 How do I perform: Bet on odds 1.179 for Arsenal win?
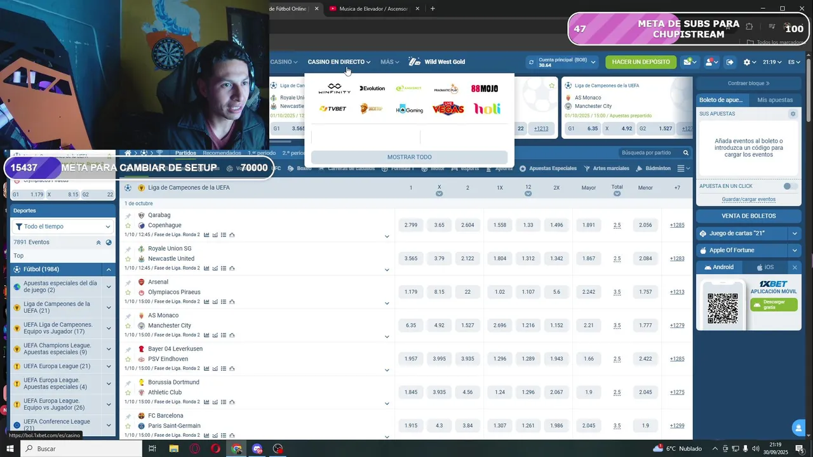tap(411, 292)
